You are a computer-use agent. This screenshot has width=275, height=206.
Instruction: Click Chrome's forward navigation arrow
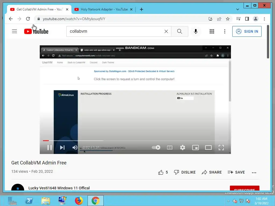(19, 19)
